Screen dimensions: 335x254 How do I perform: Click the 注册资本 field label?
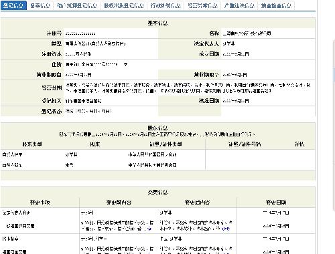(x=52, y=54)
